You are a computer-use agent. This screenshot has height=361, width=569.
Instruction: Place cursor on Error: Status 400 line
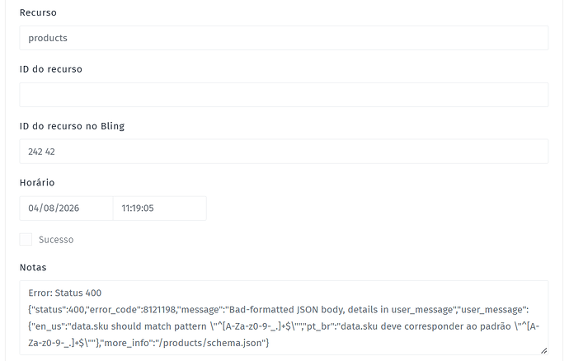[65, 293]
